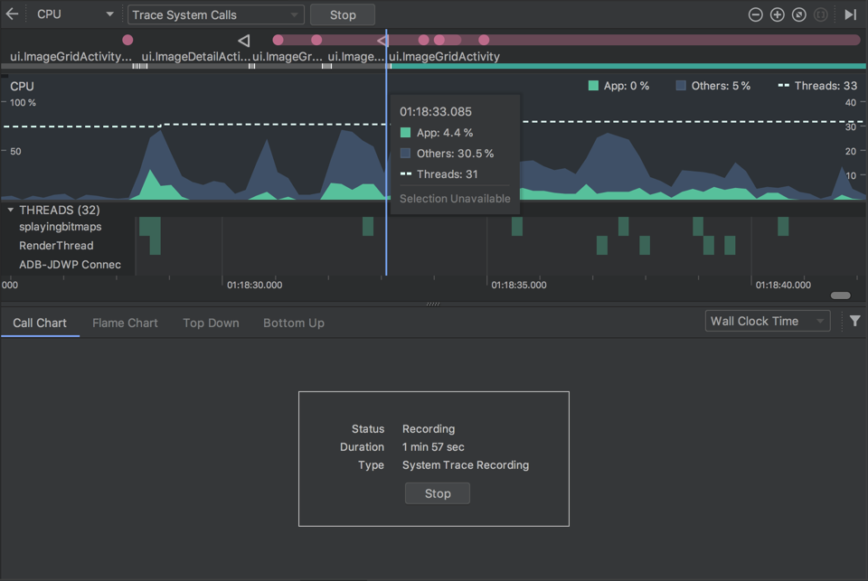Click the zoom to selection icon
Viewport: 868px width, 581px height.
tap(820, 15)
